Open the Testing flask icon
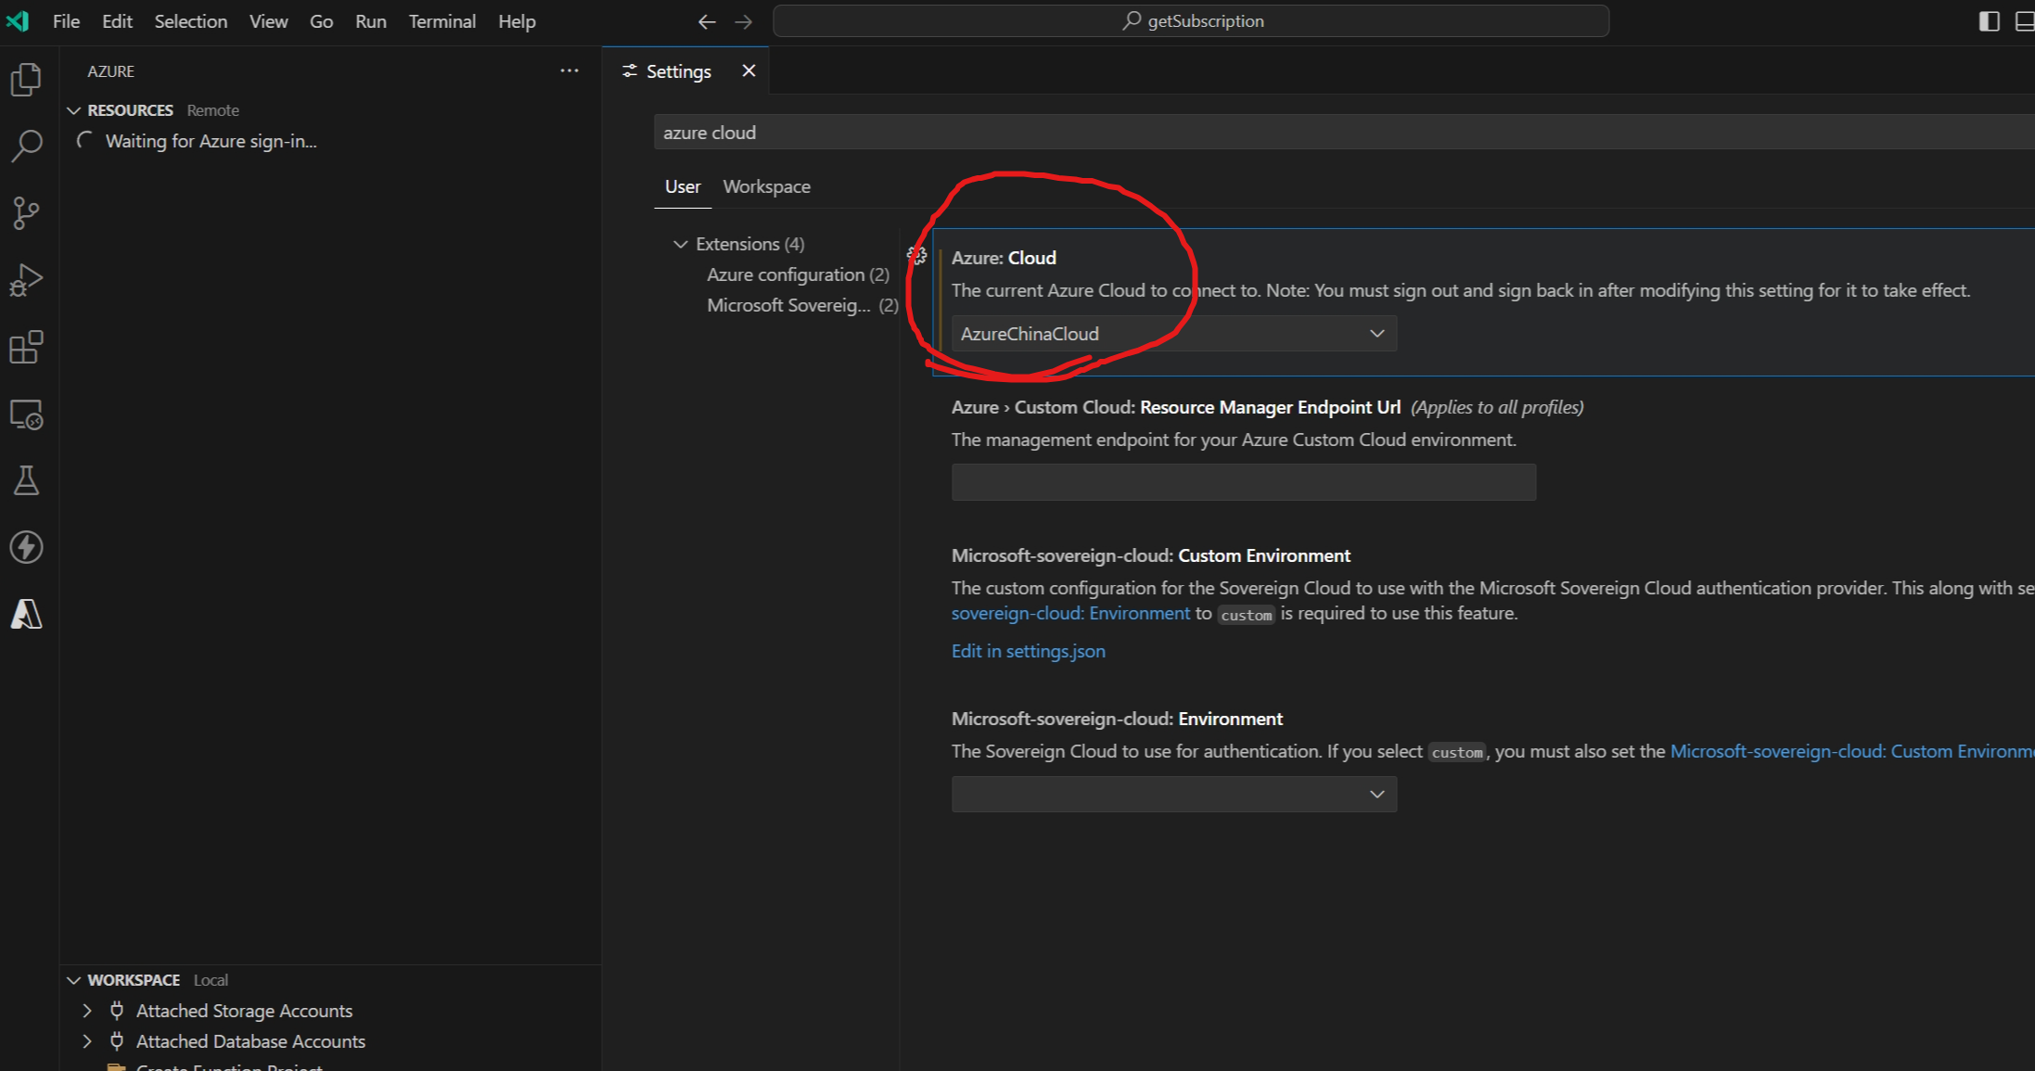 click(26, 480)
